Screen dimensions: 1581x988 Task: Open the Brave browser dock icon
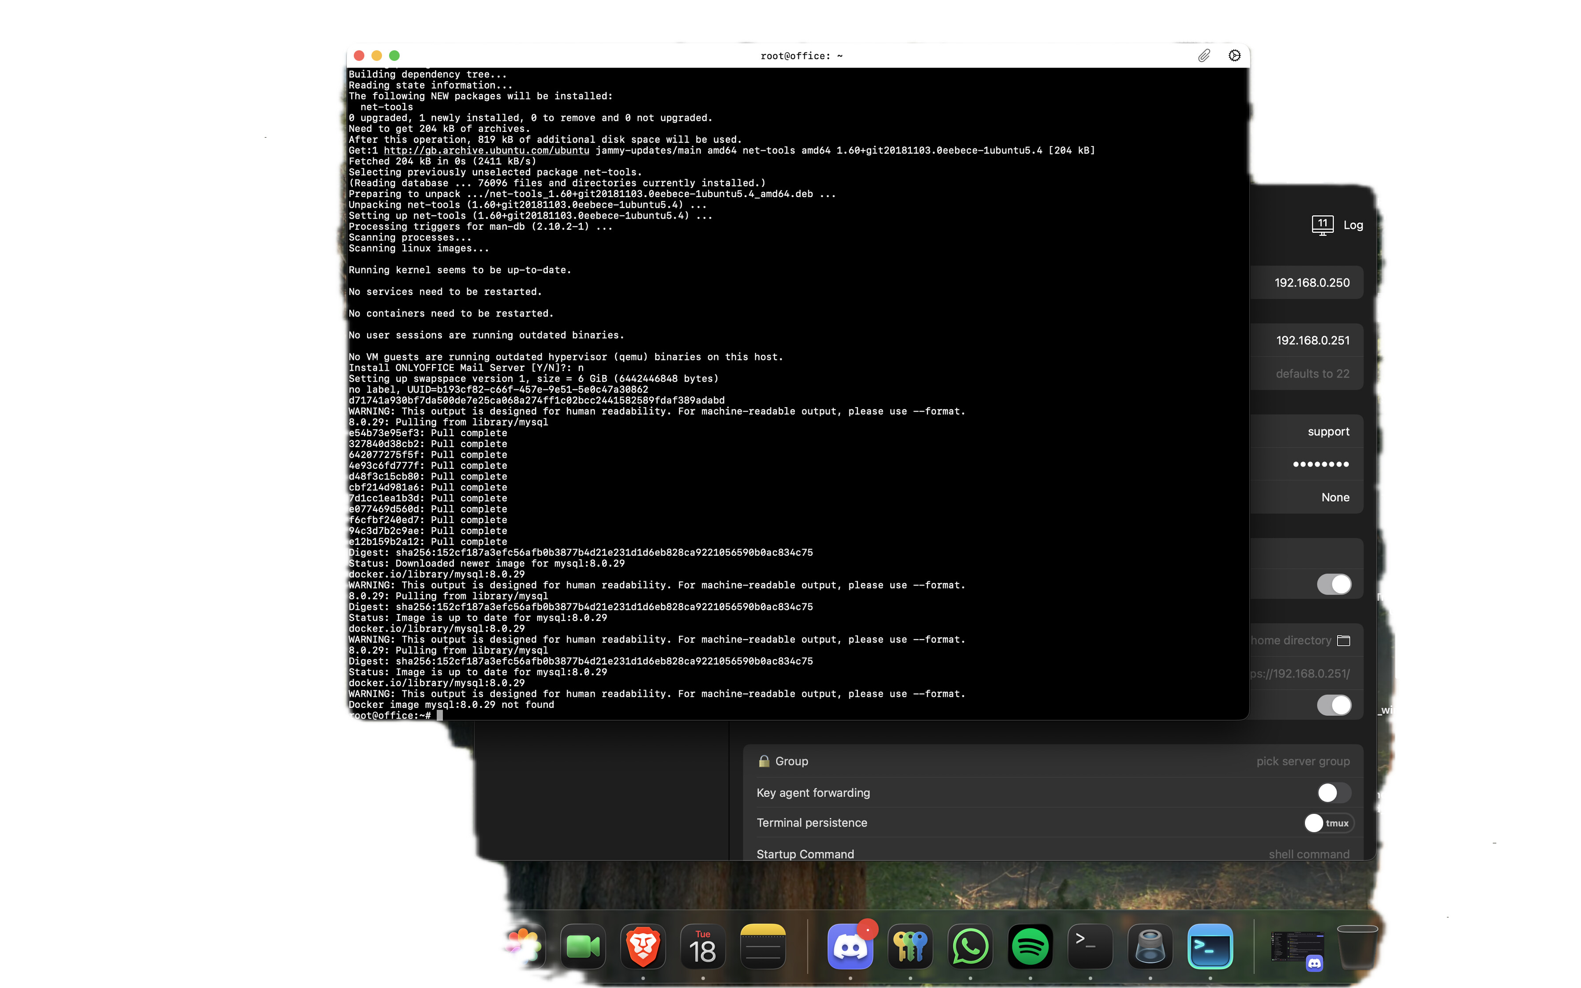point(643,947)
